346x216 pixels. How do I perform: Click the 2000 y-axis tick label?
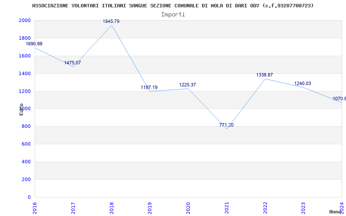(25, 20)
